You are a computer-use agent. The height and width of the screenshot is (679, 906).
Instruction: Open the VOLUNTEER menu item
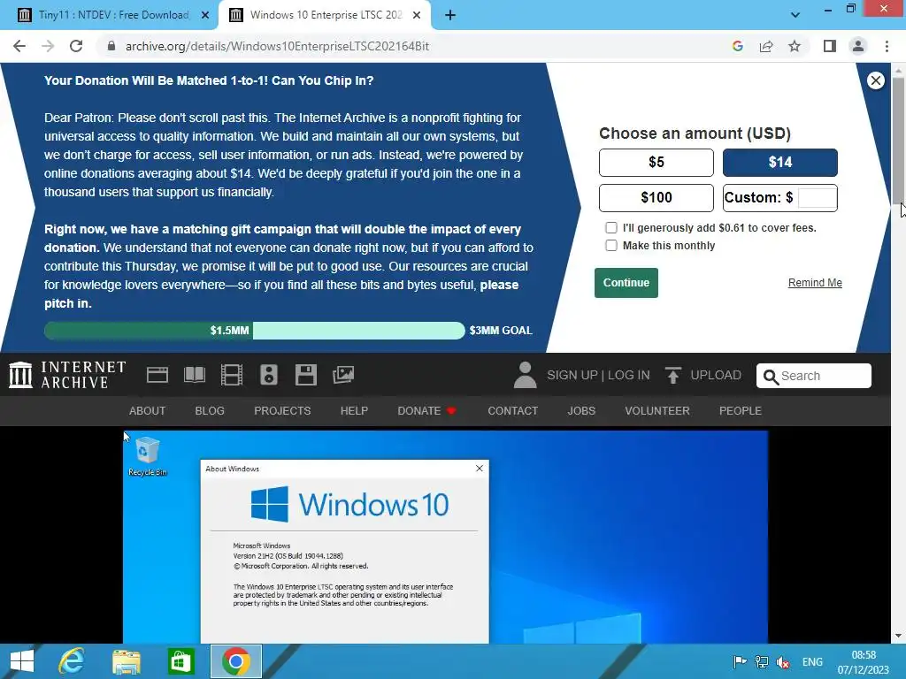(657, 410)
